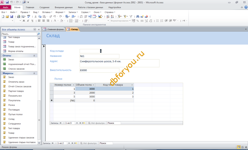Image resolution: width=248 pixels, height=150 pixels.
Task: Click the Copy icon in the toolbar
Action: click(40, 16)
